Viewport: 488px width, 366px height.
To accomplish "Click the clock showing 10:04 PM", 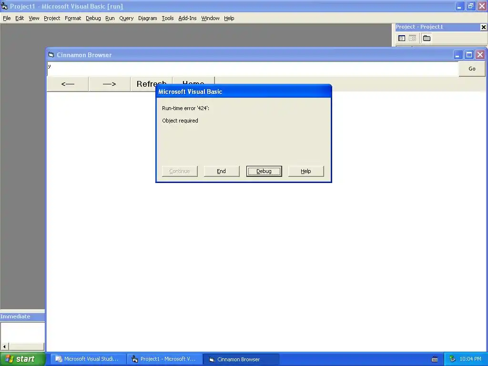I will point(470,359).
